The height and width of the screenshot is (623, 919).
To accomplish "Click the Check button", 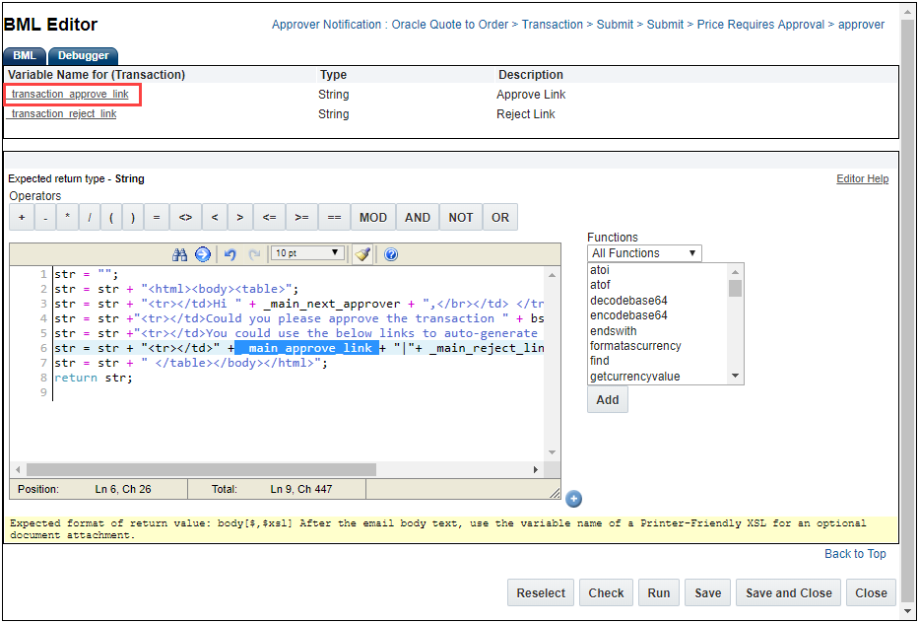I will coord(606,592).
